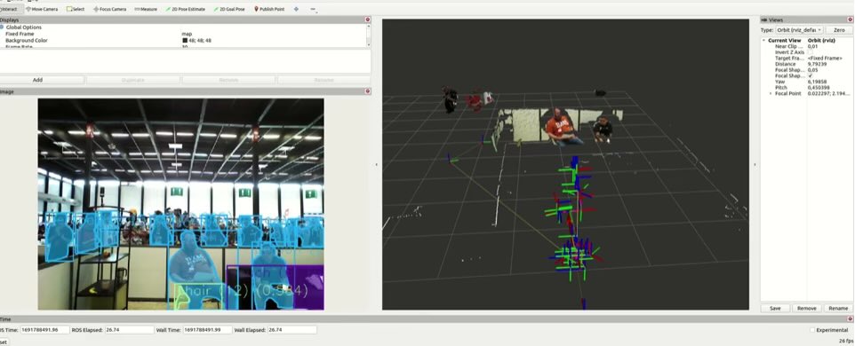Image resolution: width=855 pixels, height=346 pixels.
Task: Click the camera image with segmented people
Action: [x=181, y=204]
